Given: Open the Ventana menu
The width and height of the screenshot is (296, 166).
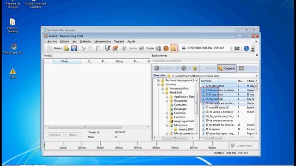Looking at the screenshot, I should click(x=119, y=41).
